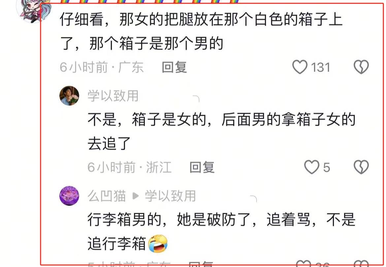Click the arrow between 么凹猫 and 学以致用
Screen dimensions: 386x267
[x=135, y=196]
